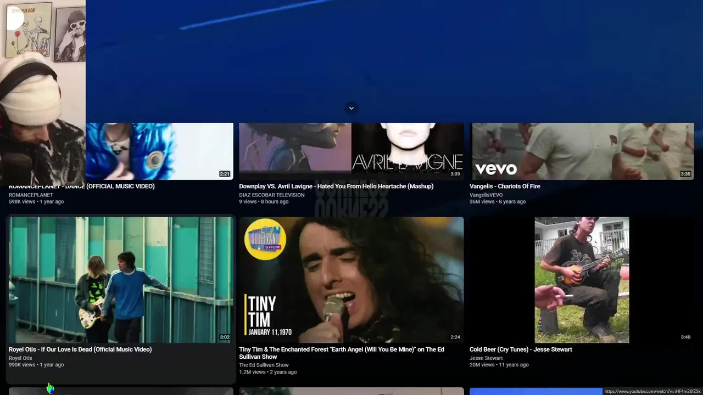
Task: Click the 3:02 duration badge on Royel Otis
Action: [225, 337]
